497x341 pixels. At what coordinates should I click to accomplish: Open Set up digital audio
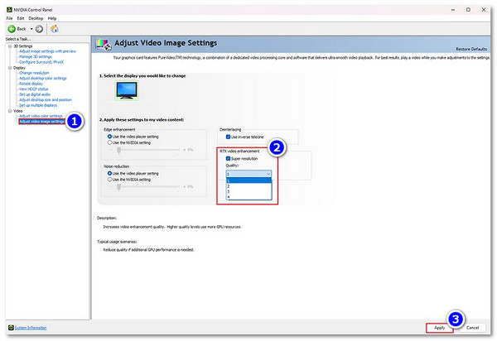tap(35, 94)
